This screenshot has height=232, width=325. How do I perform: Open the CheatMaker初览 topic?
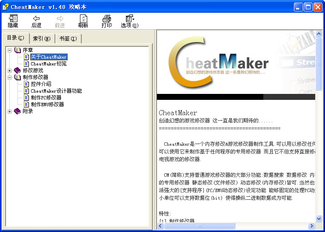click(48, 64)
